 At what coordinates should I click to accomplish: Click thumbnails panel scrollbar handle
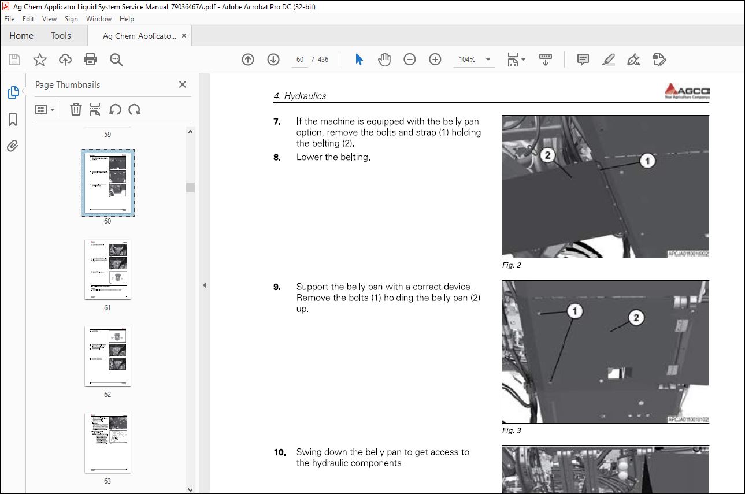coord(190,187)
